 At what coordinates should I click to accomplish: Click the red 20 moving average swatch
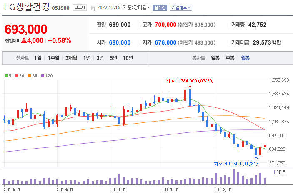pyautogui.click(x=17, y=76)
